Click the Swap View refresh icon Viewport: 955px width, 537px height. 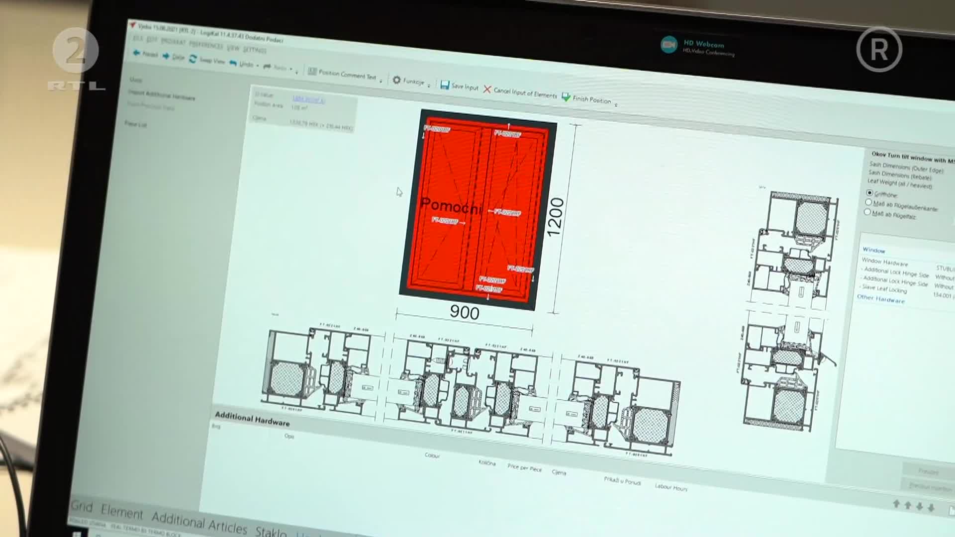[193, 59]
